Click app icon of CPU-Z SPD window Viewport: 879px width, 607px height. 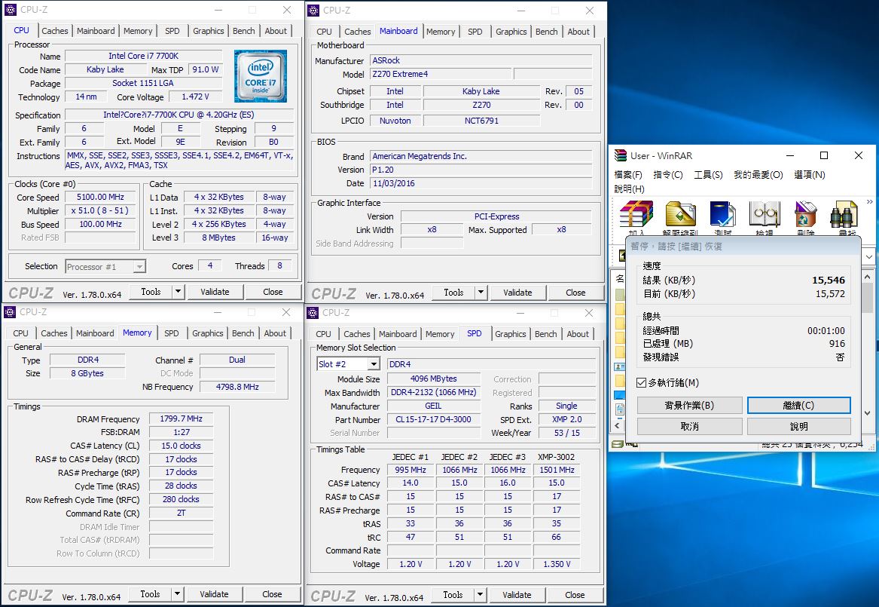coord(313,312)
